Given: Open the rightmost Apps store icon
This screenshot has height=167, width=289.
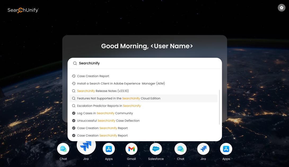Looking at the screenshot, I should coord(226,149).
